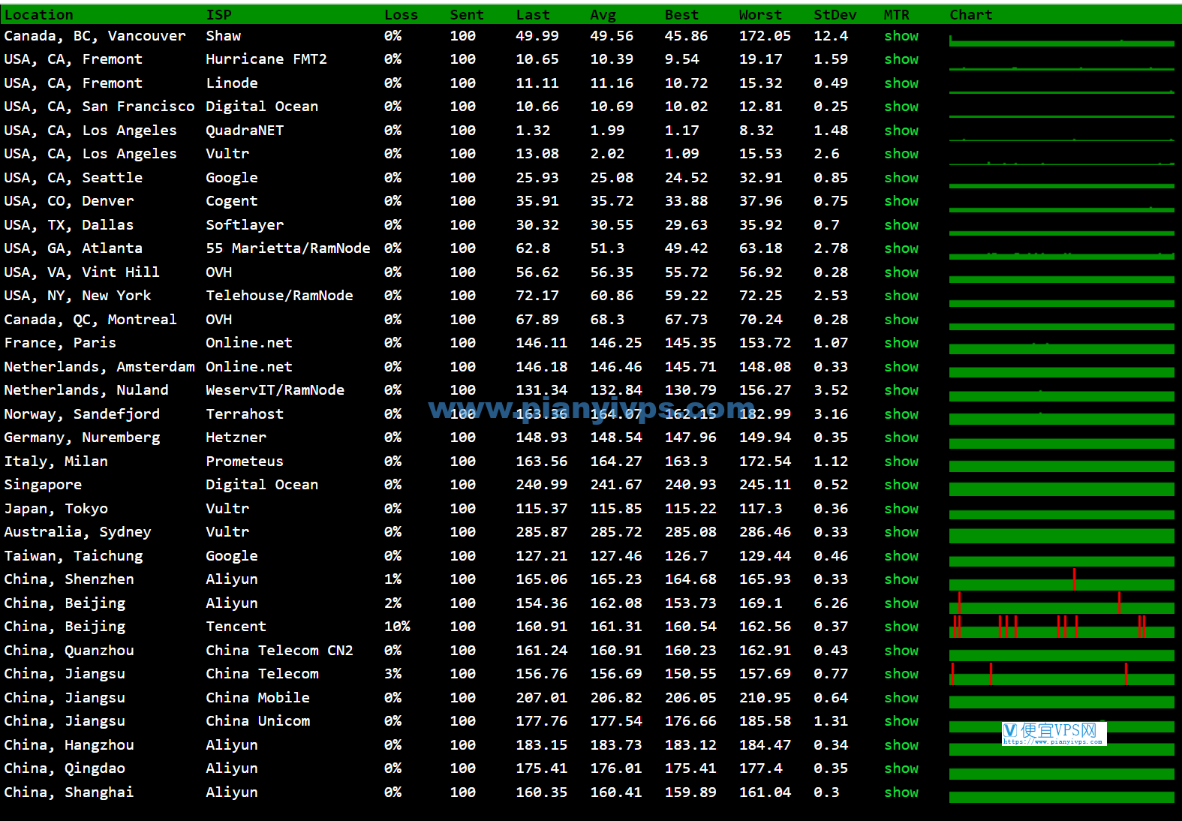Click the Worst column header
This screenshot has width=1182, height=821.
760,15
